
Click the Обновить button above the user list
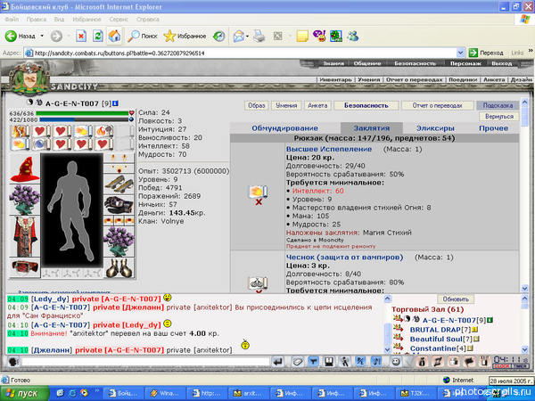(x=456, y=299)
